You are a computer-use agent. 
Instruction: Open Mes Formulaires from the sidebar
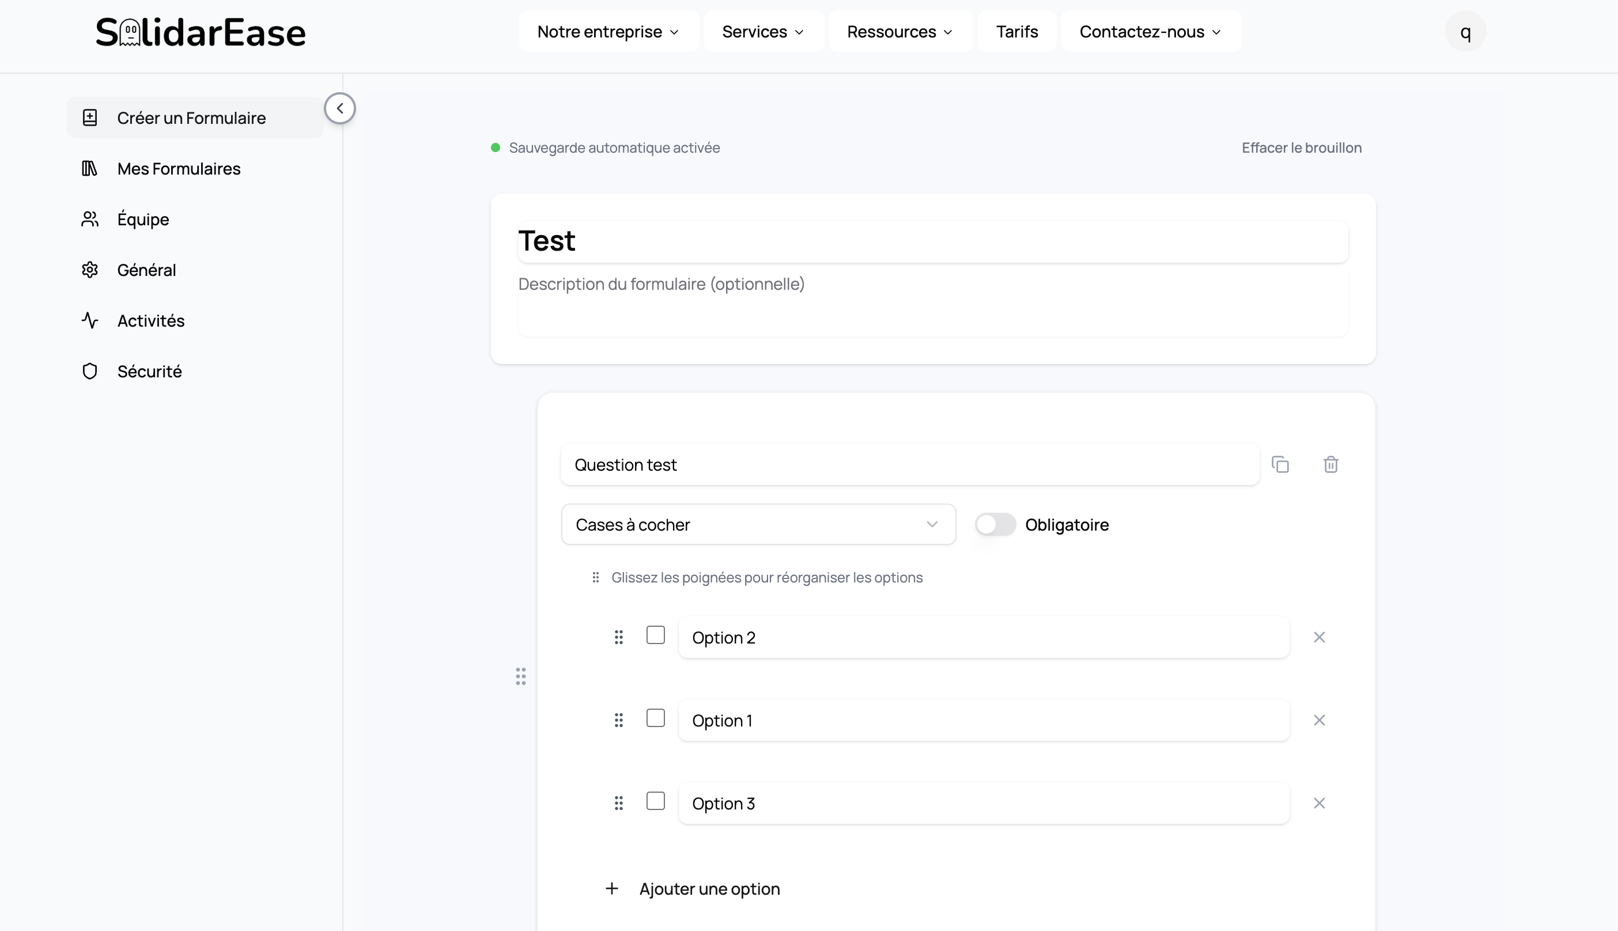[x=89, y=168]
